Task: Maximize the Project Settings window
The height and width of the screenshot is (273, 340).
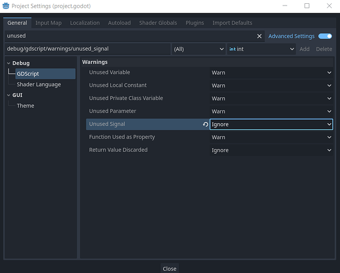Action: point(307,6)
